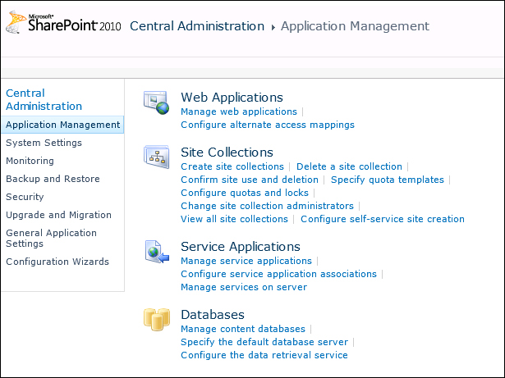Screen dimensions: 505x378
Task: Open Manage services on server
Action: pos(244,287)
